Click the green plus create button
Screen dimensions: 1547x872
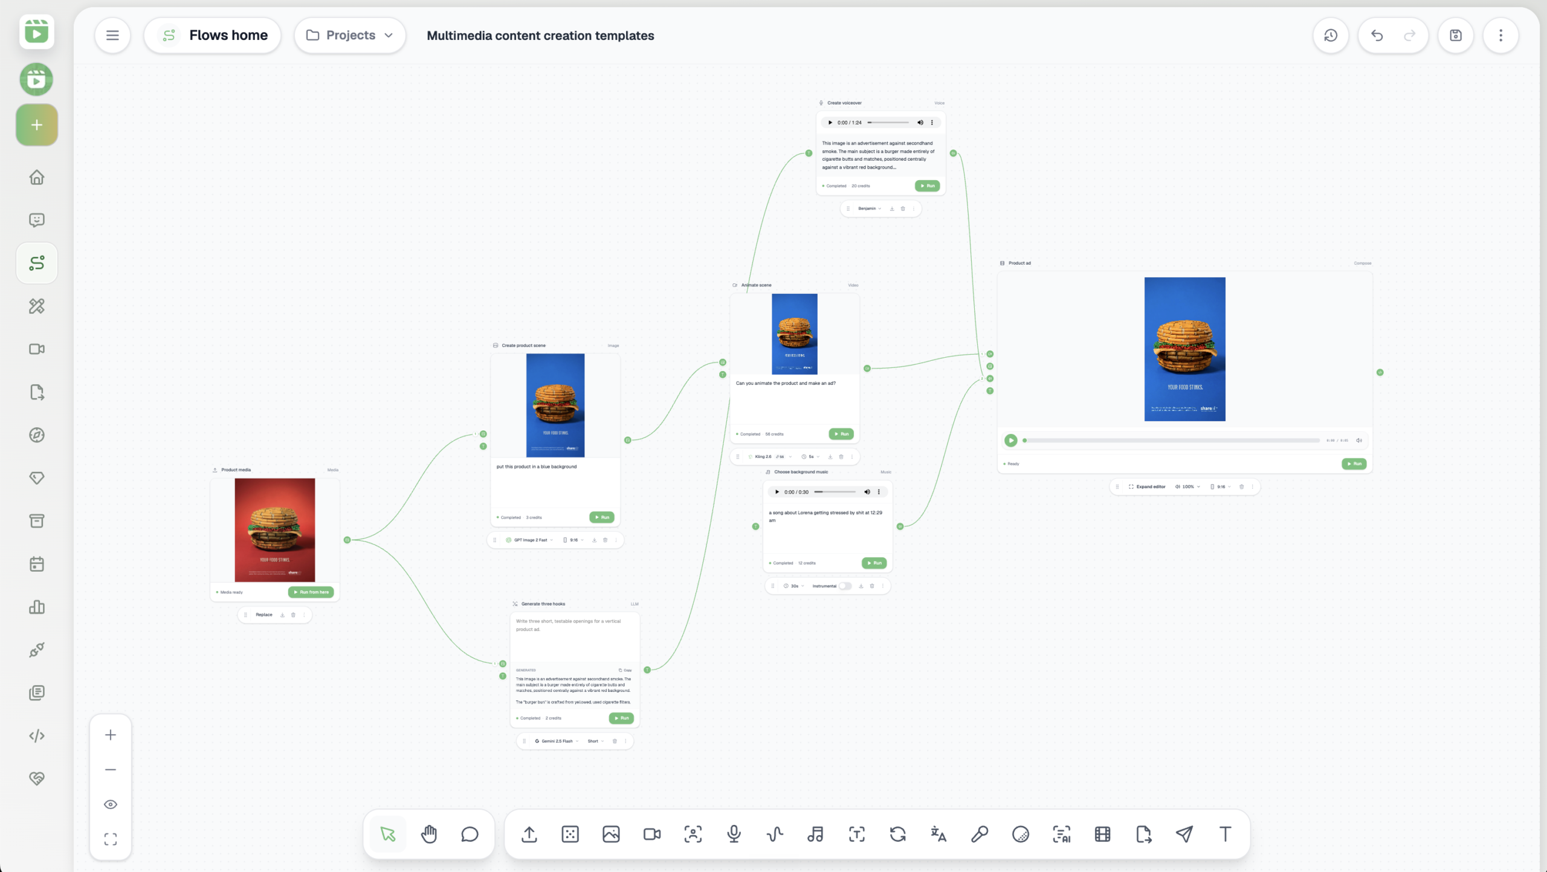[37, 125]
